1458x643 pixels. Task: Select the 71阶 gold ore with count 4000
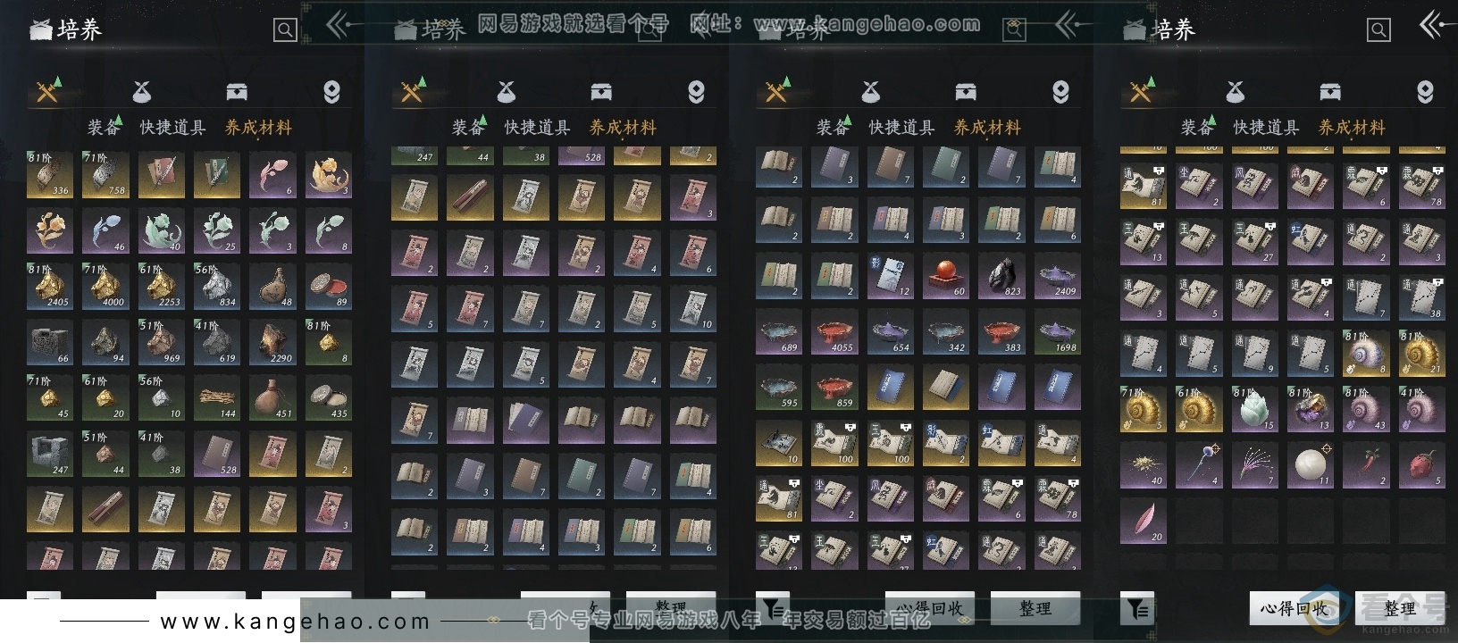pyautogui.click(x=105, y=286)
